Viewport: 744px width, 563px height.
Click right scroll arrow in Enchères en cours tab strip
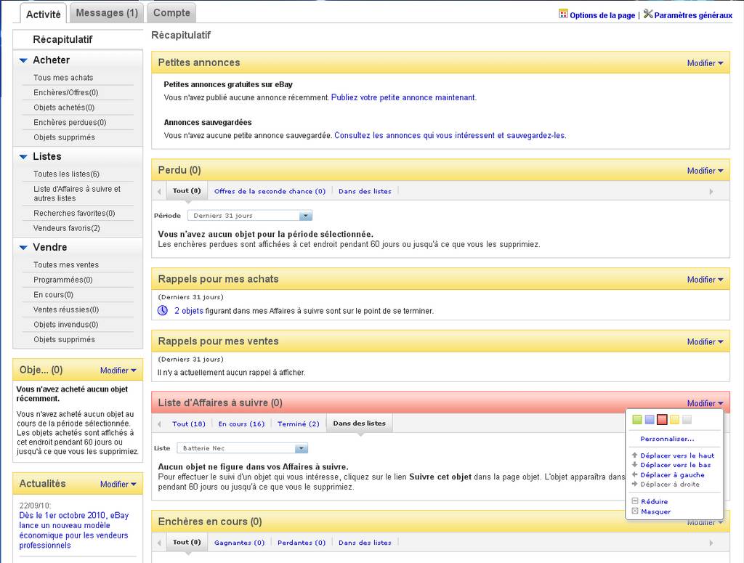[x=711, y=543]
